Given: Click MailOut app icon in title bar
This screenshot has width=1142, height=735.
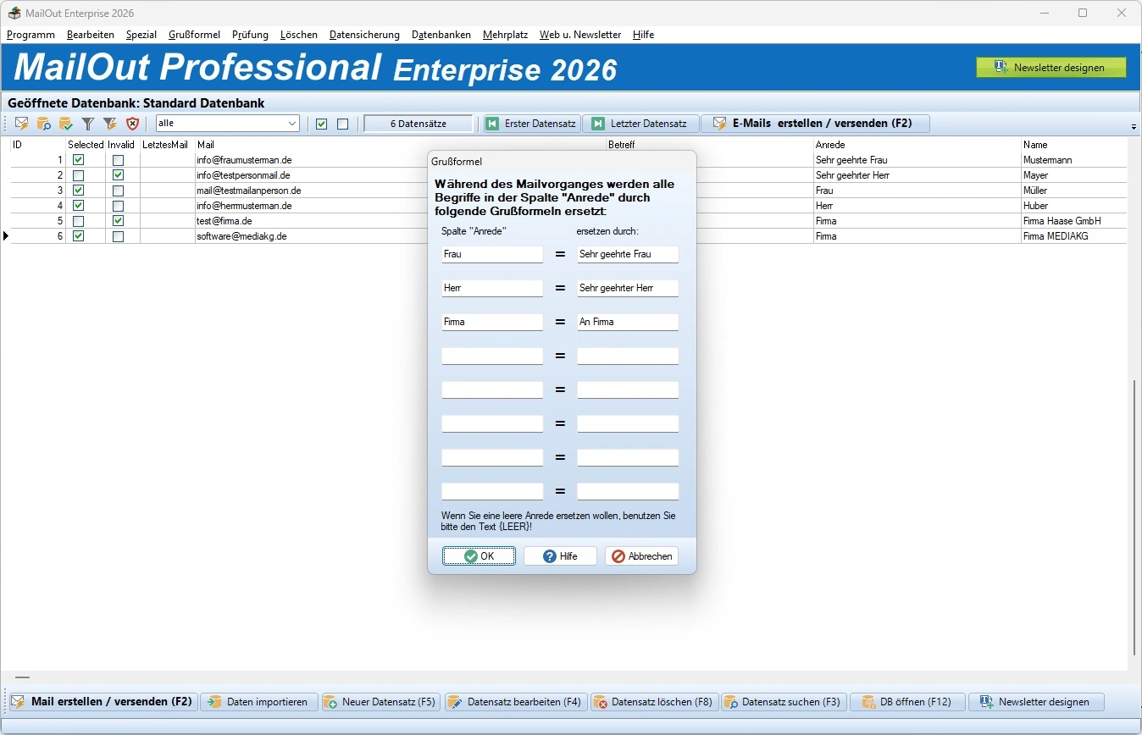Looking at the screenshot, I should [x=14, y=13].
